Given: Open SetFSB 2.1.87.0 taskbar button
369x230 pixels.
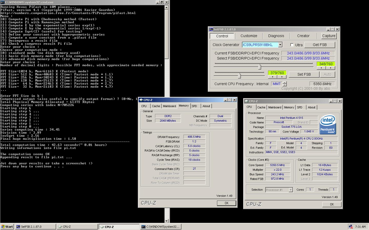Looking at the screenshot, I should 36,227.
